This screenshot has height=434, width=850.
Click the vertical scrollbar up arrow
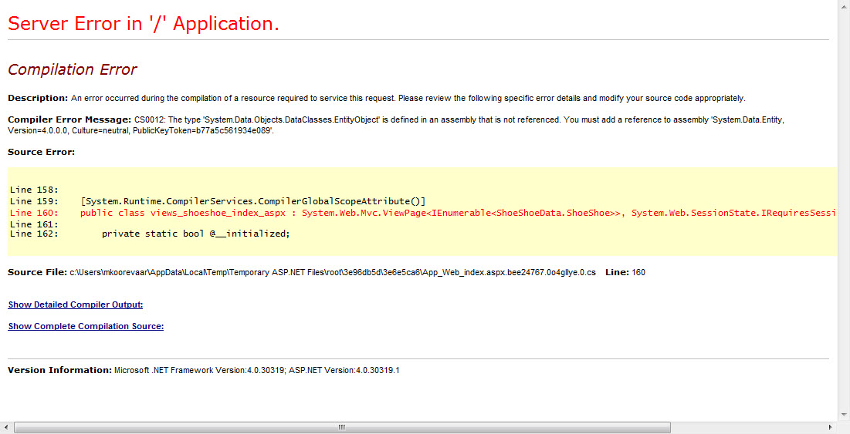click(844, 6)
